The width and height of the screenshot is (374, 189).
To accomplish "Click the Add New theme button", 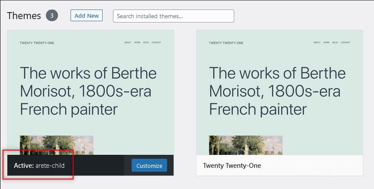I will pos(87,16).
